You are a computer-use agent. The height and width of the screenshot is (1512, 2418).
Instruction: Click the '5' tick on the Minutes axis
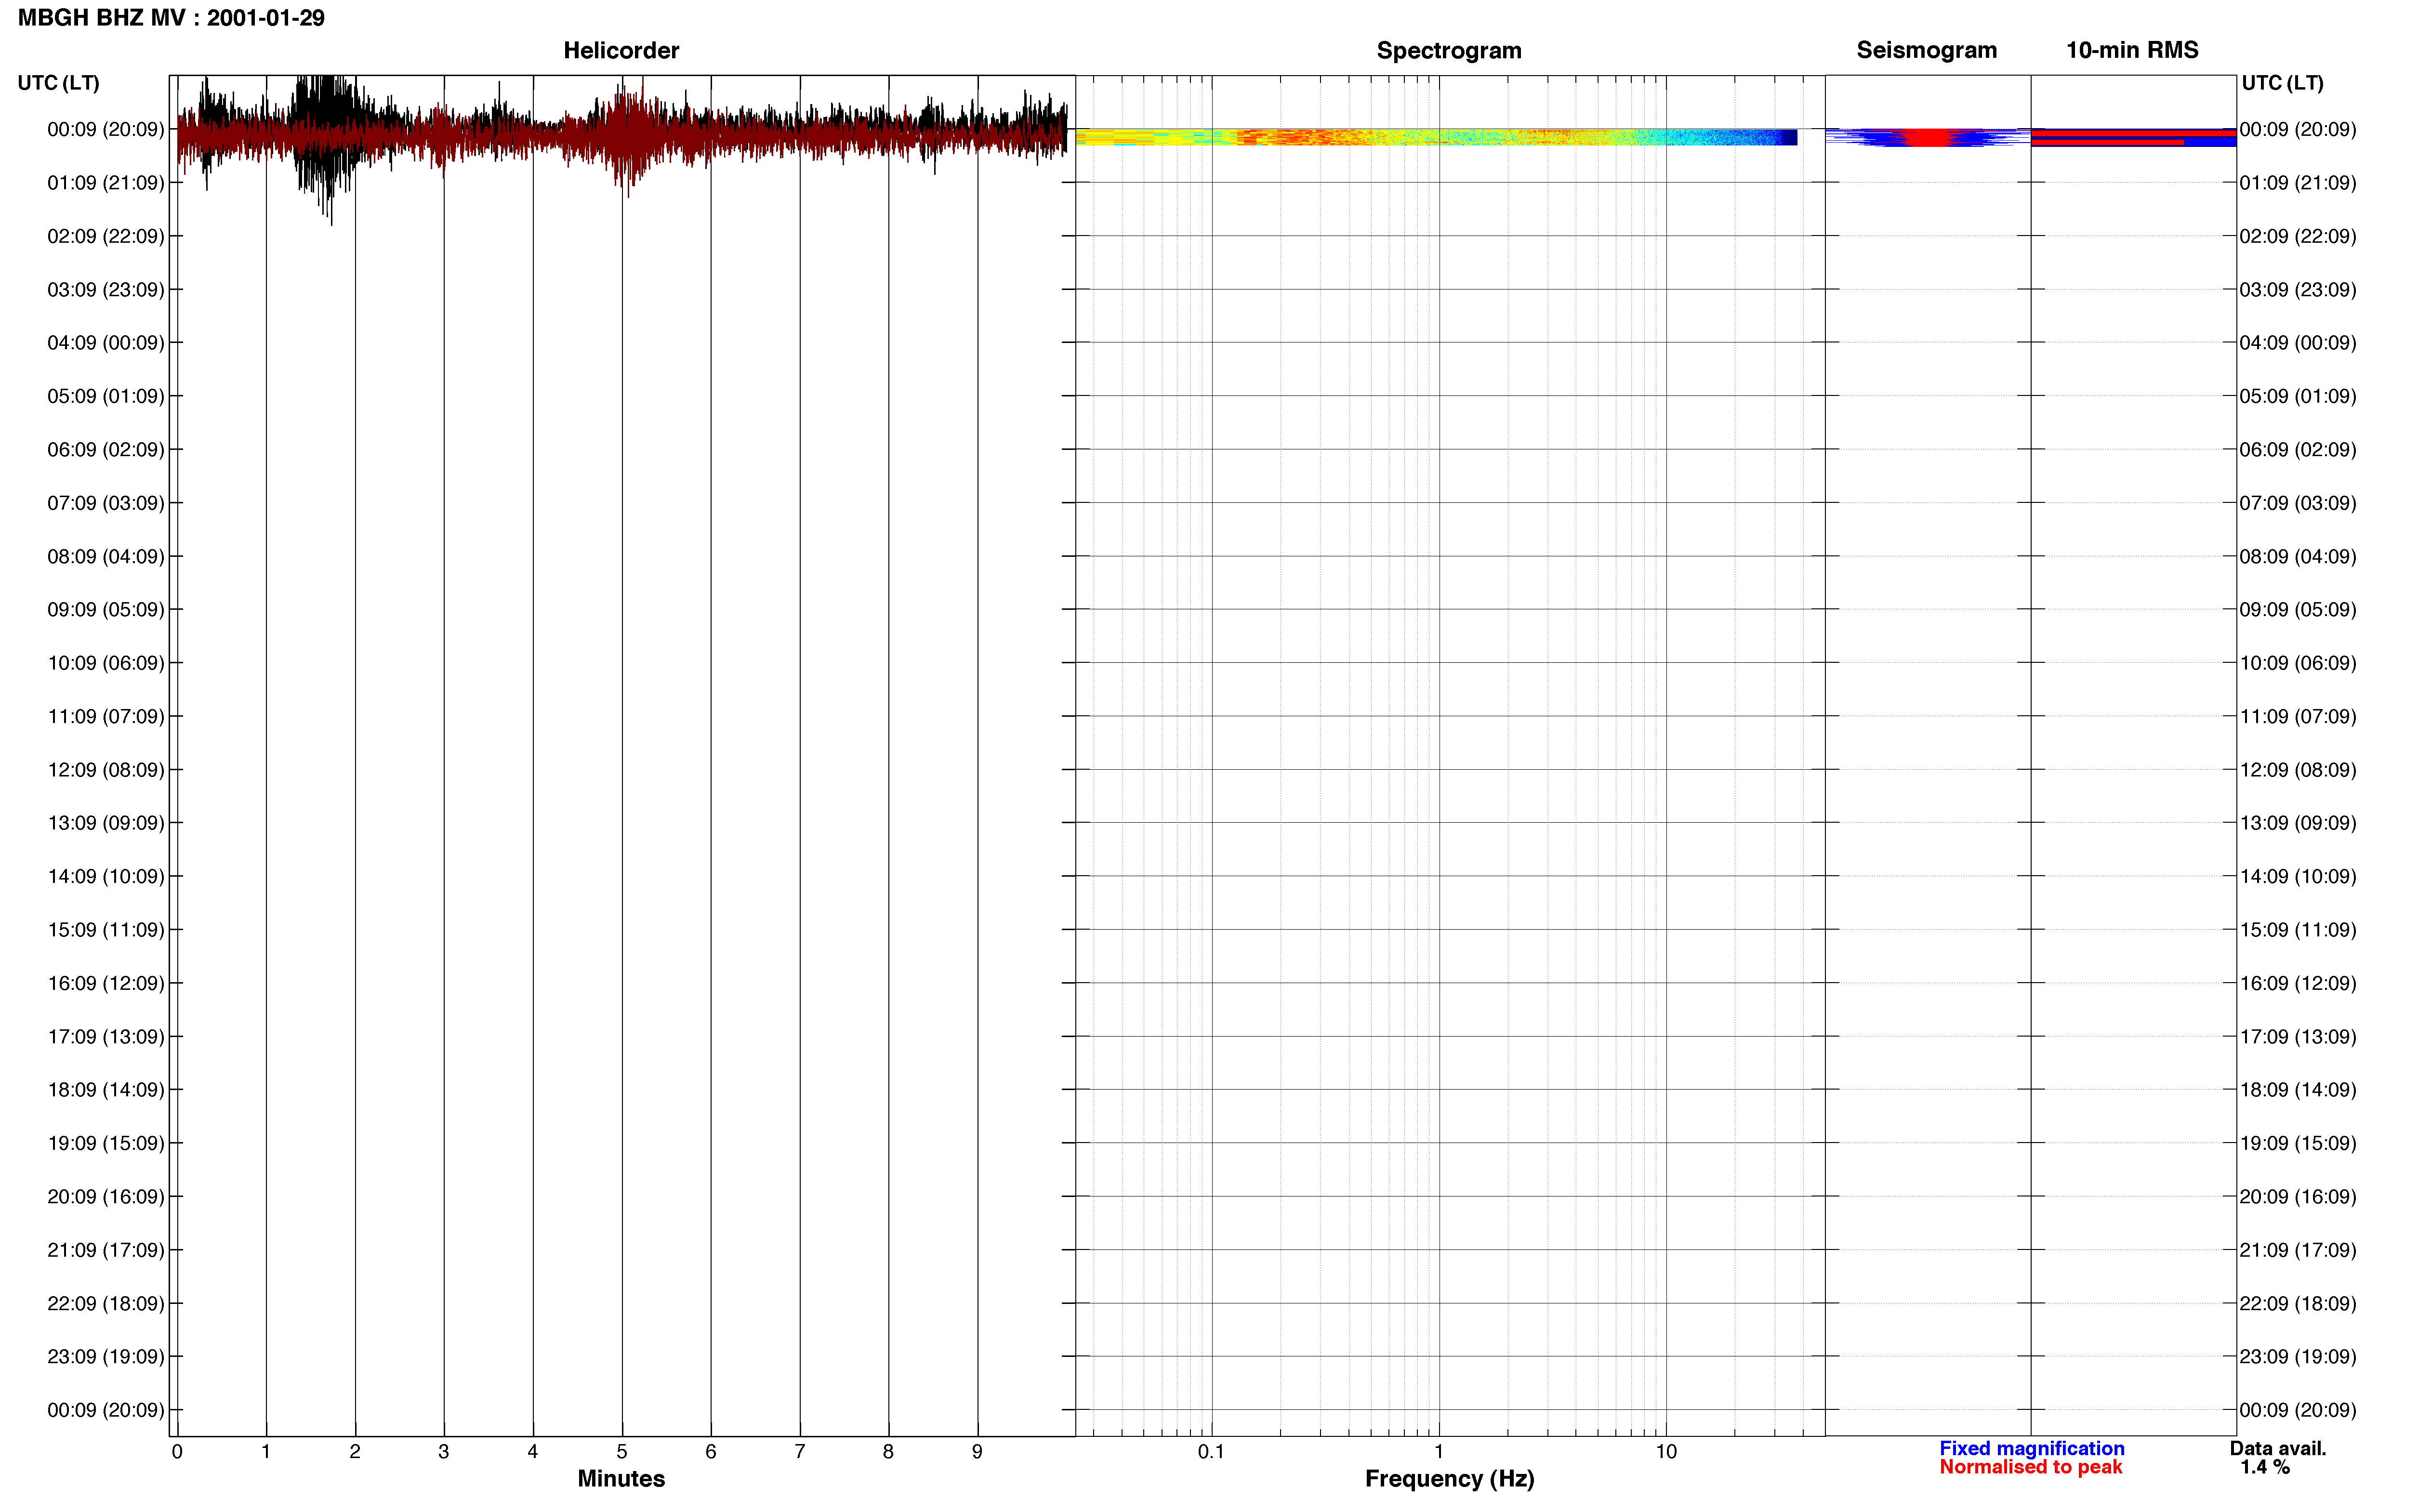click(x=622, y=1452)
